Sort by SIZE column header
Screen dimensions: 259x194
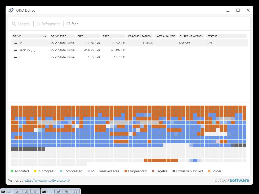(x=88, y=36)
